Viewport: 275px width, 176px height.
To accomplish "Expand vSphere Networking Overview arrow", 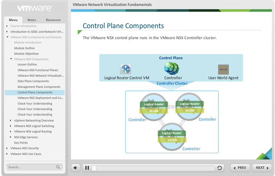I will pyautogui.click(x=11, y=120).
